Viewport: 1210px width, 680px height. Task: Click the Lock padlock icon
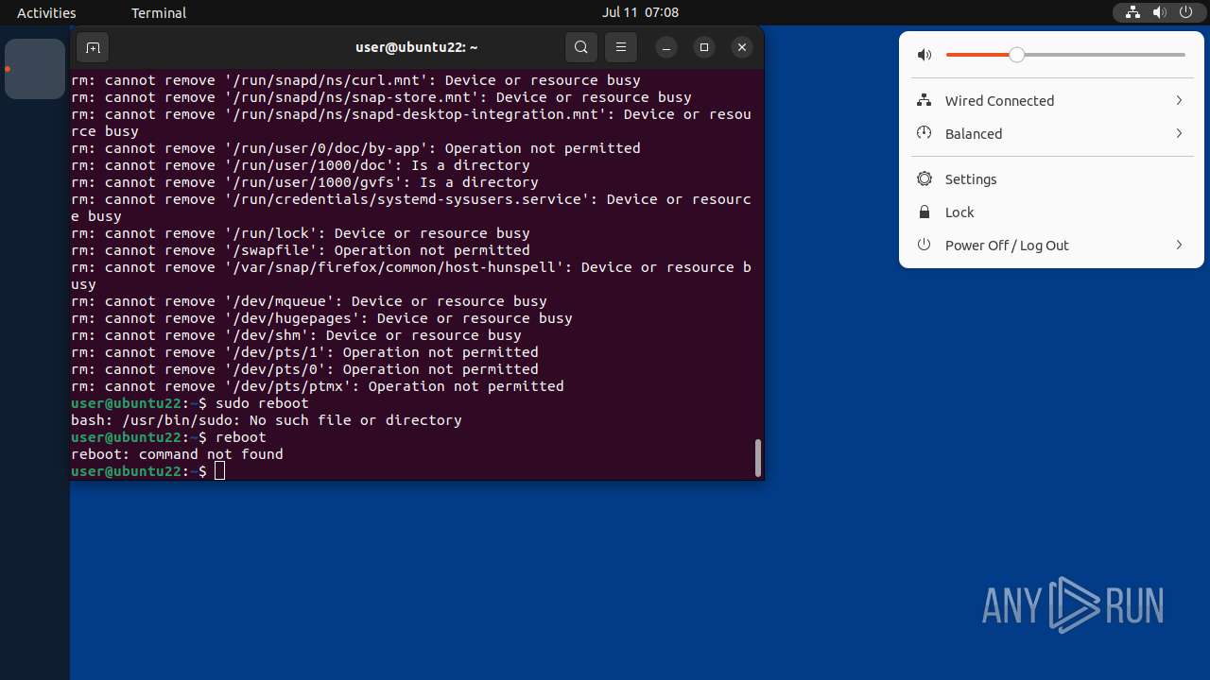click(925, 212)
